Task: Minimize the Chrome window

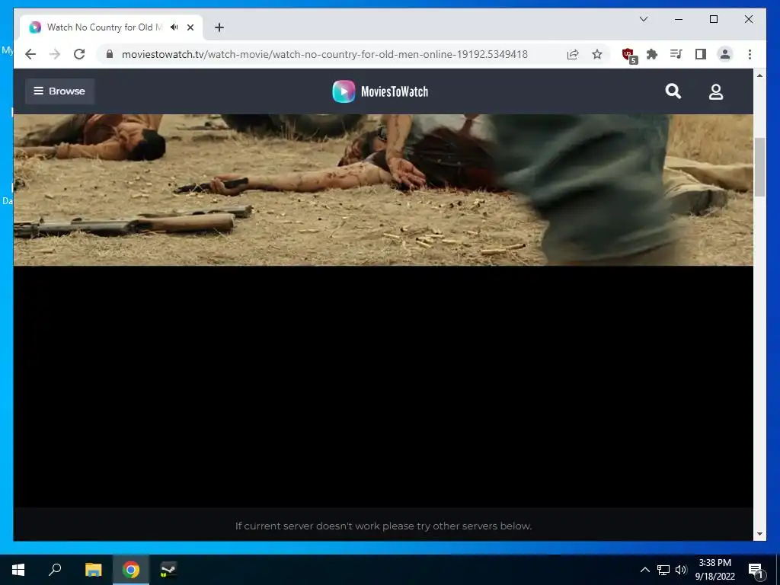Action: pos(679,19)
